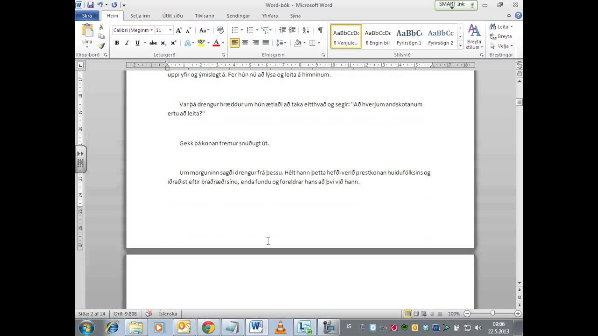Expand the underline style dropdown arrow
Screen dimensions: 598x336
coord(145,43)
